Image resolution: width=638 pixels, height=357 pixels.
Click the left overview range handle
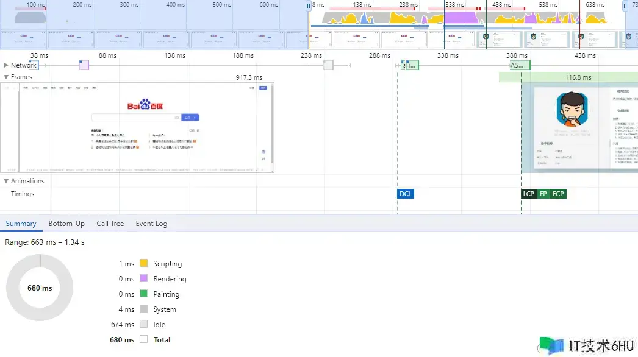[x=309, y=5]
